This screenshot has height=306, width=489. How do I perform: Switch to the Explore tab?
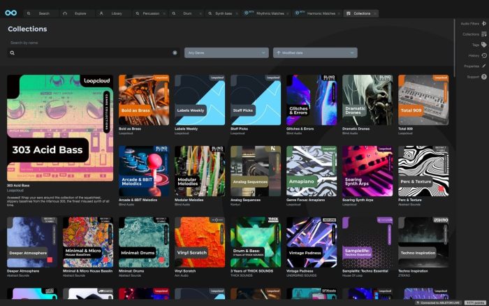[x=78, y=13]
